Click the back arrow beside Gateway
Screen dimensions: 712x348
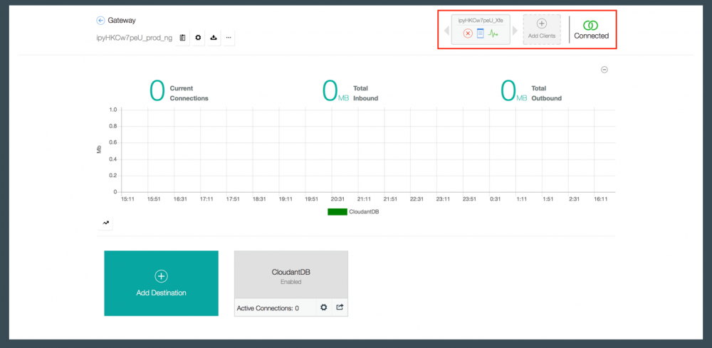pos(100,21)
